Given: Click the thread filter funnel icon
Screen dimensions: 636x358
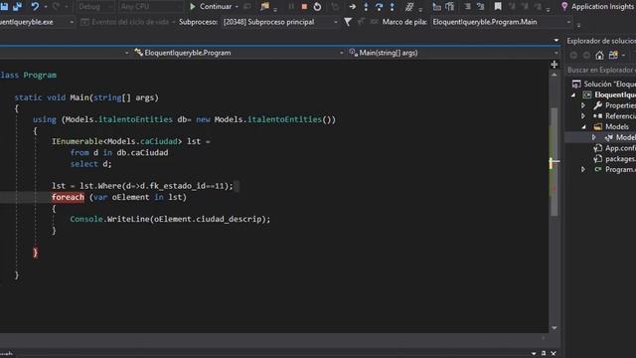Looking at the screenshot, I should (x=348, y=22).
